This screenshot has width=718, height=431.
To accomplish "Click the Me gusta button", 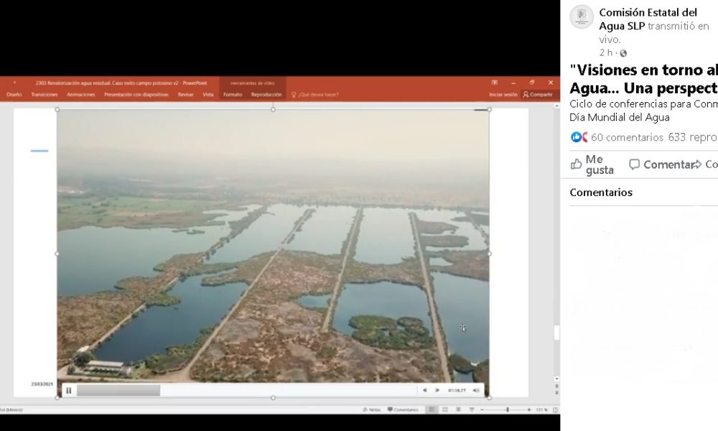I will [x=592, y=164].
